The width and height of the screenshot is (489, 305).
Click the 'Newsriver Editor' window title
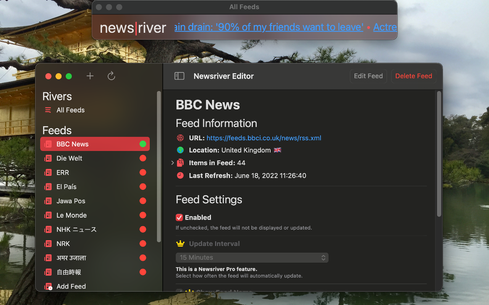224,76
